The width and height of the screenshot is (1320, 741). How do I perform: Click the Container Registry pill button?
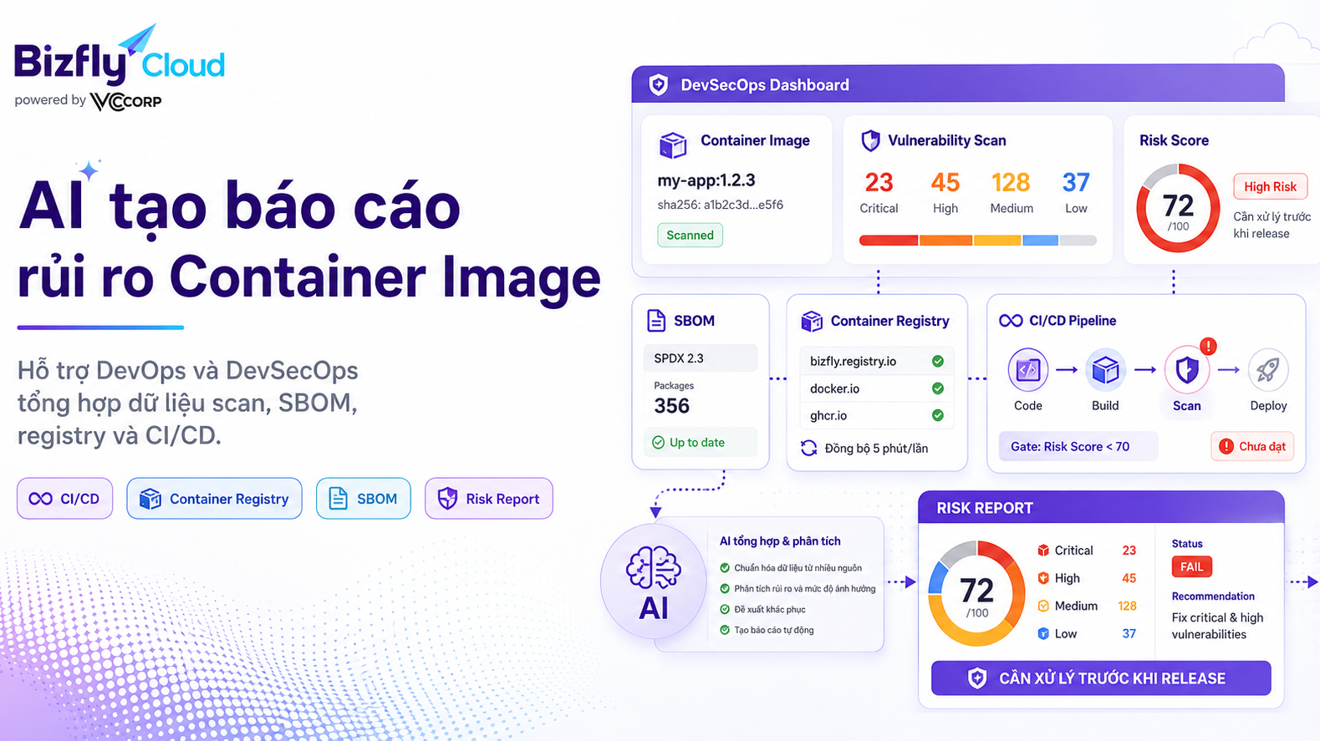[x=215, y=499]
